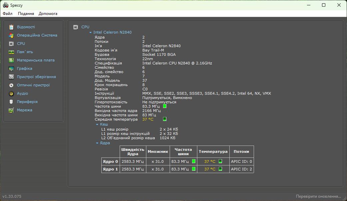Viewport: 347px width, 201px height.
Task: Click the window resize grip at bottom corner
Action: (x=345, y=199)
